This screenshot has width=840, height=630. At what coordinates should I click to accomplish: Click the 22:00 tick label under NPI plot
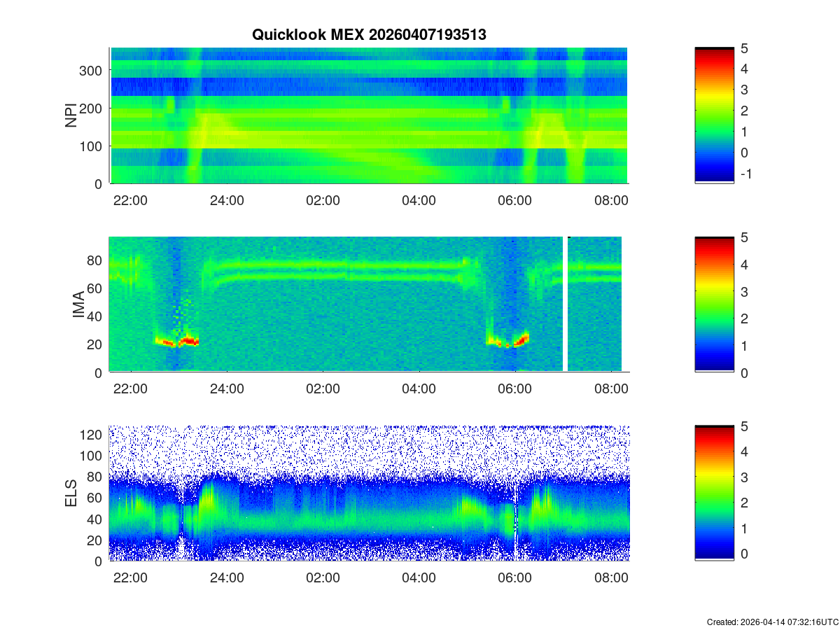pos(131,201)
